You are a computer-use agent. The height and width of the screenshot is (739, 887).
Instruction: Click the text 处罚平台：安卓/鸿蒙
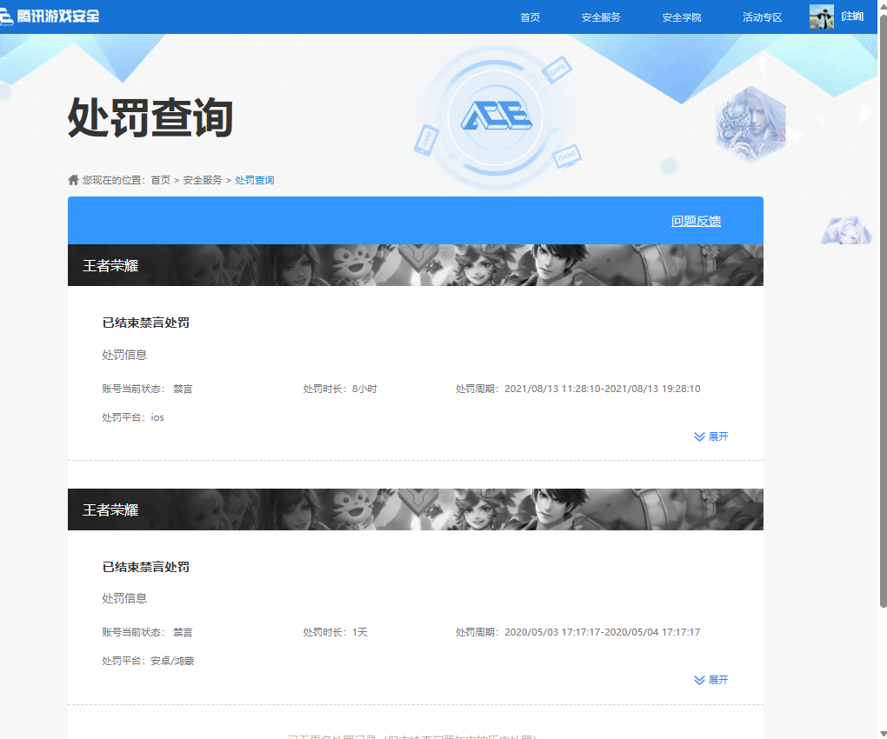point(148,661)
